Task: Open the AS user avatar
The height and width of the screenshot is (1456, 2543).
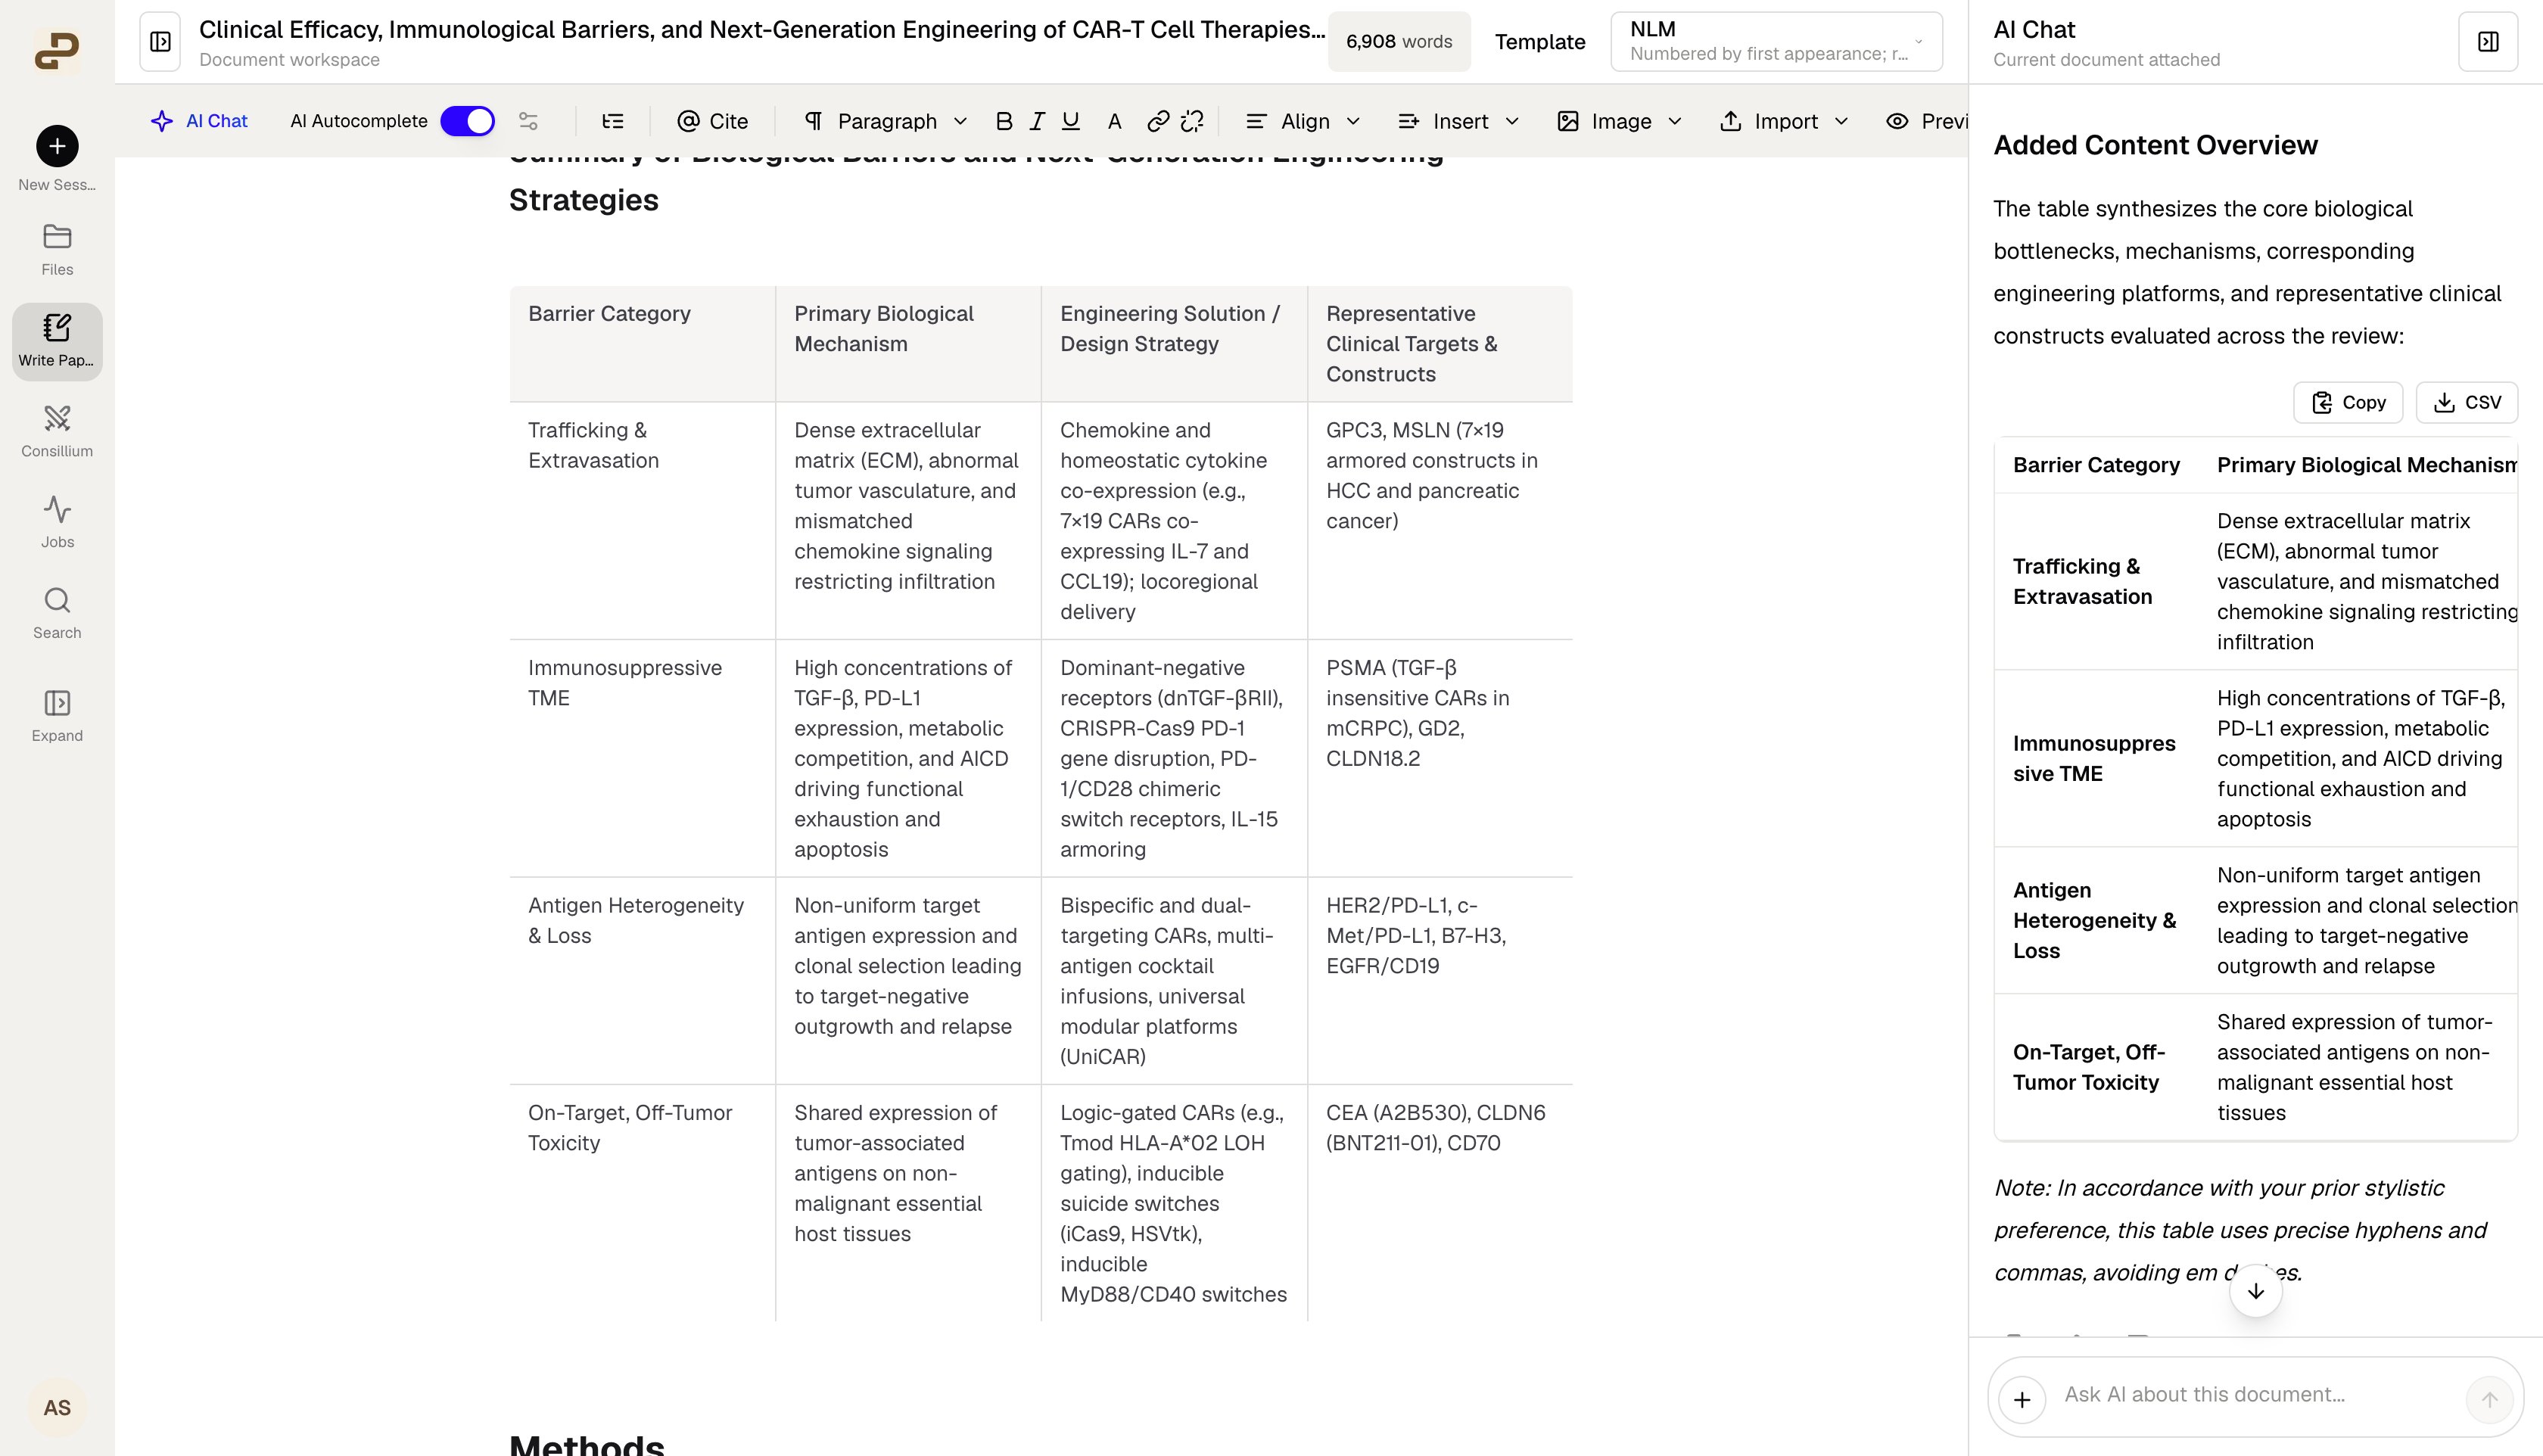Action: [57, 1407]
